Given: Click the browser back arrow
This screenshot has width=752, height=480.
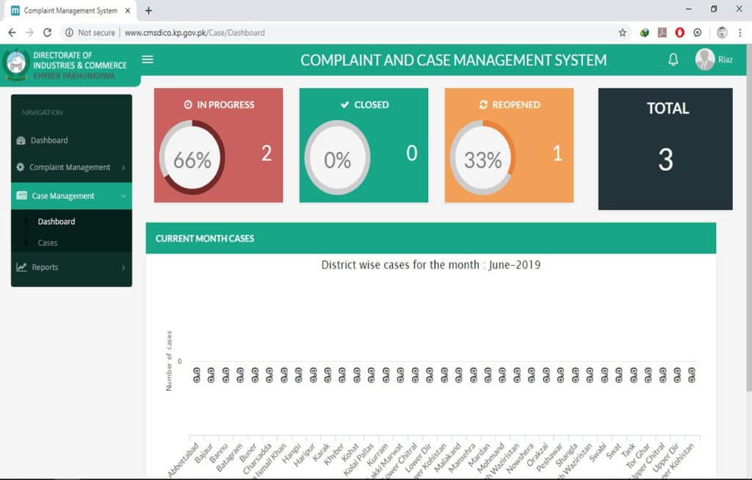Looking at the screenshot, I should click(12, 32).
